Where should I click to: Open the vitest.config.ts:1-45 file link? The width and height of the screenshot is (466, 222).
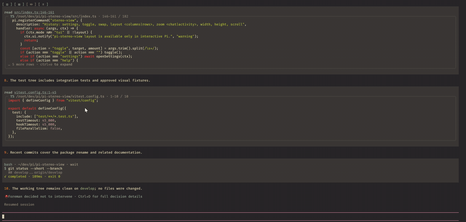pos(35,92)
